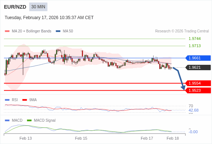Image resolution: width=212 pixels, height=144 pixels.
Task: Click the 9MA legend label
Action: [x=33, y=100]
